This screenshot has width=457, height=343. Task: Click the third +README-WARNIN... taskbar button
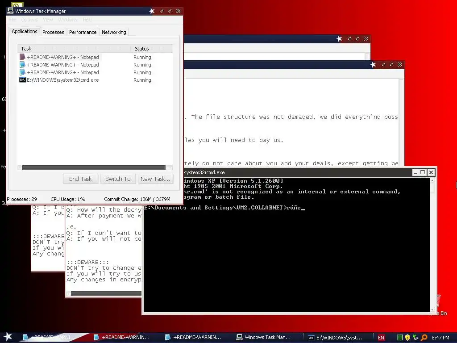point(193,337)
